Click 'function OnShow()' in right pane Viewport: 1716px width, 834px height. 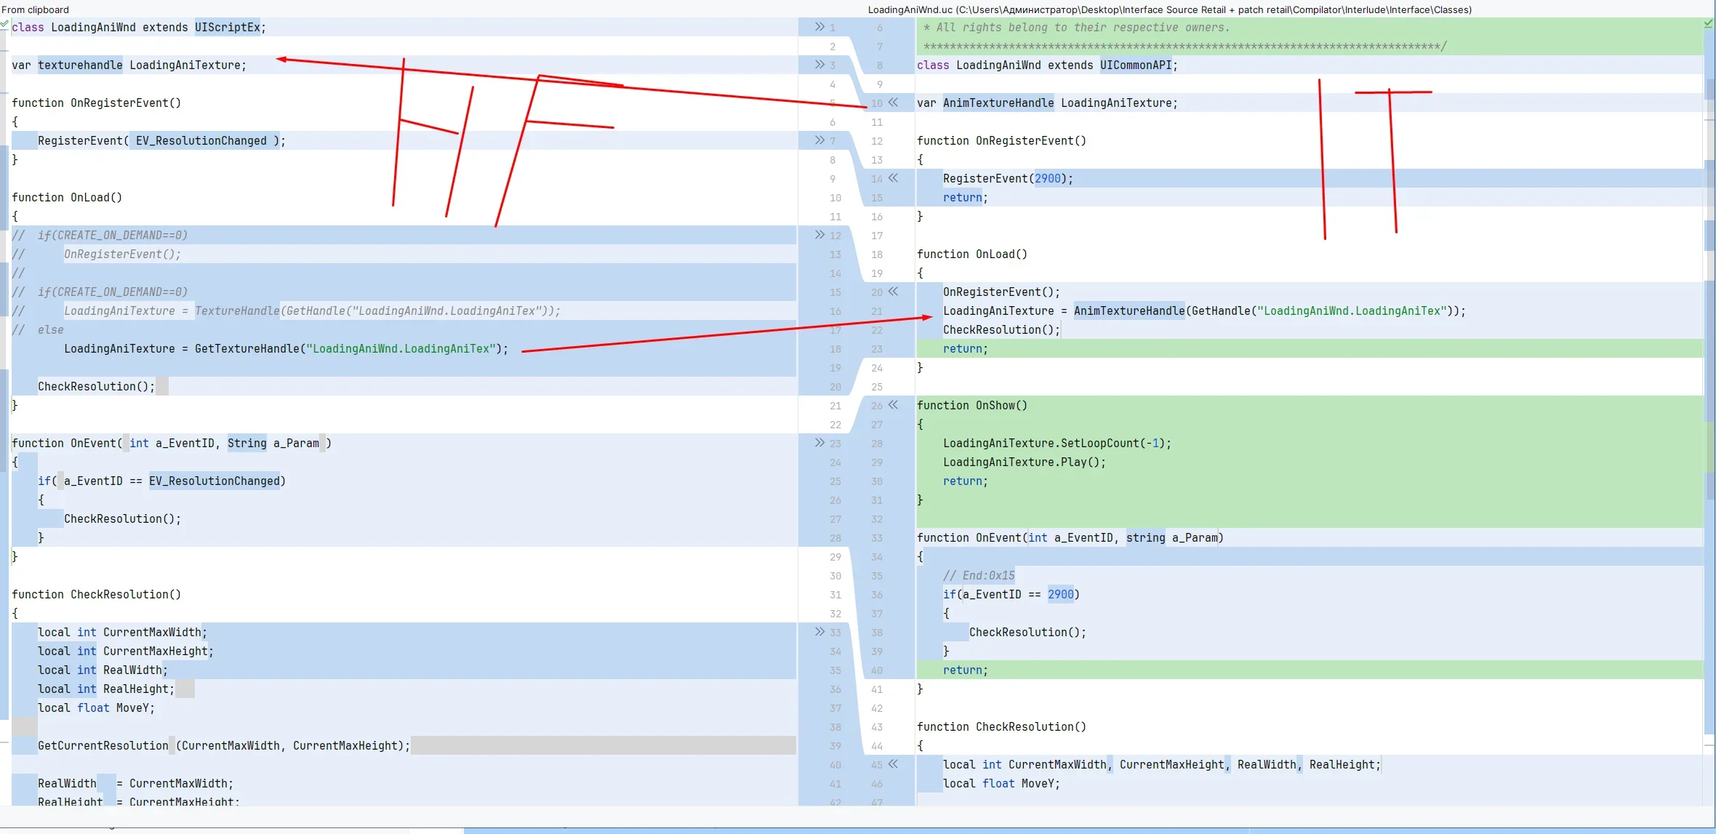coord(972,405)
